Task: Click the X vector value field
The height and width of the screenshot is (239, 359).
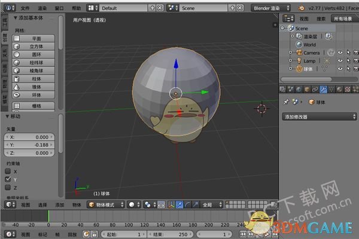Action: (29, 137)
